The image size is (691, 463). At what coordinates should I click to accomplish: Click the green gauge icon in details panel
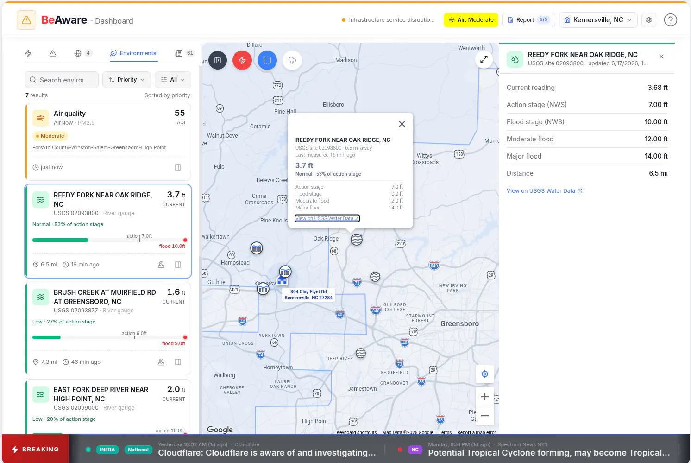pos(515,59)
